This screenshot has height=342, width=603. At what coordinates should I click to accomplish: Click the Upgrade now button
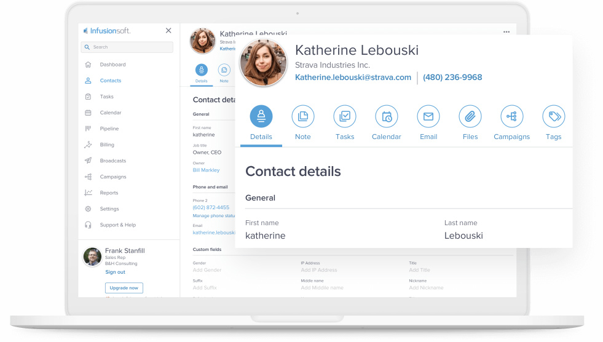(x=124, y=288)
